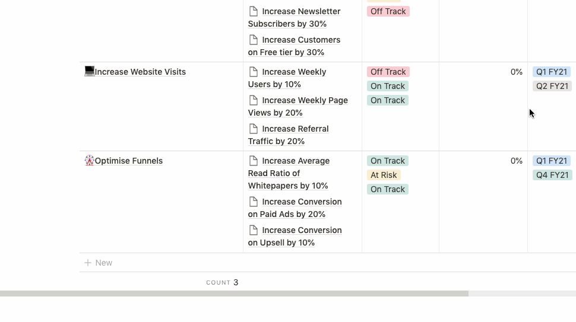Click page icon for Increase Average Read Ratio

pyautogui.click(x=254, y=161)
